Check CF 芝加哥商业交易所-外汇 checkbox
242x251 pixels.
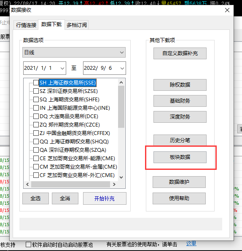pos(36,175)
